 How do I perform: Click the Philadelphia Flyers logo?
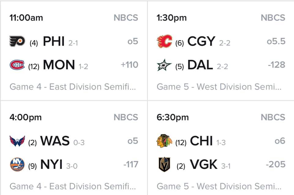click(17, 41)
